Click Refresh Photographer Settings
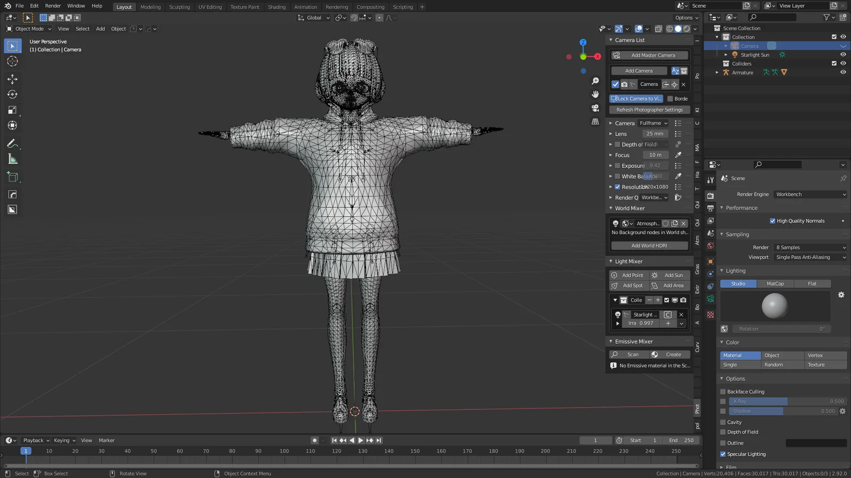 [x=649, y=109]
